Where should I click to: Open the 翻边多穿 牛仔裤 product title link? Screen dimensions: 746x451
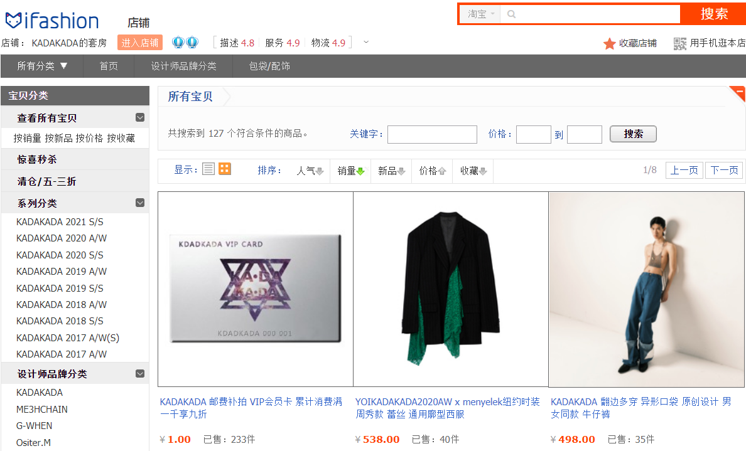pyautogui.click(x=641, y=408)
